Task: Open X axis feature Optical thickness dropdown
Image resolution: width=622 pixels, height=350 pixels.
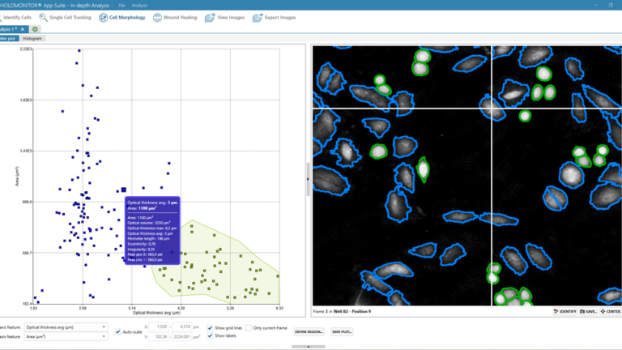Action: coord(66,327)
